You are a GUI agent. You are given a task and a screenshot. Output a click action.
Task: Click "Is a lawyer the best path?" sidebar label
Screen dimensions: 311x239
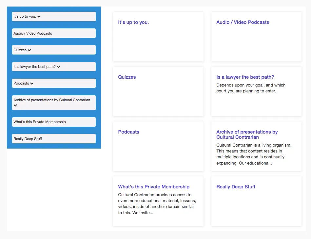[34, 67]
